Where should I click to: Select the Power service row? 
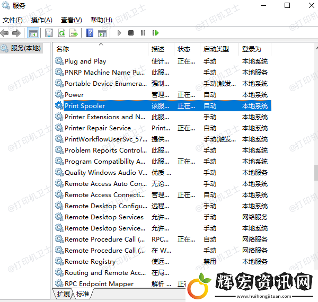click(163, 95)
